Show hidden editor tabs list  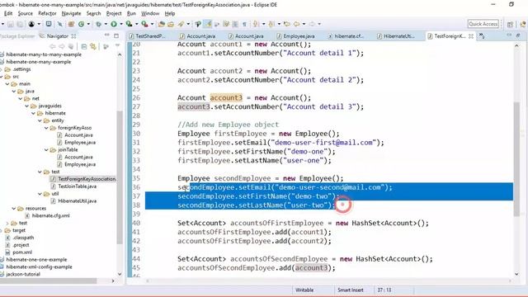[482, 36]
